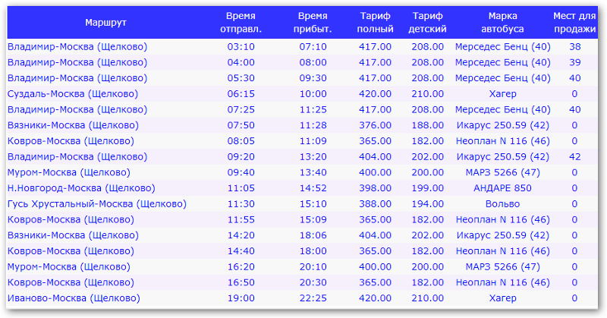This screenshot has height=318, width=607.
Task: Click the Суздаль-Москва (Щелково) route
Action: [x=73, y=94]
